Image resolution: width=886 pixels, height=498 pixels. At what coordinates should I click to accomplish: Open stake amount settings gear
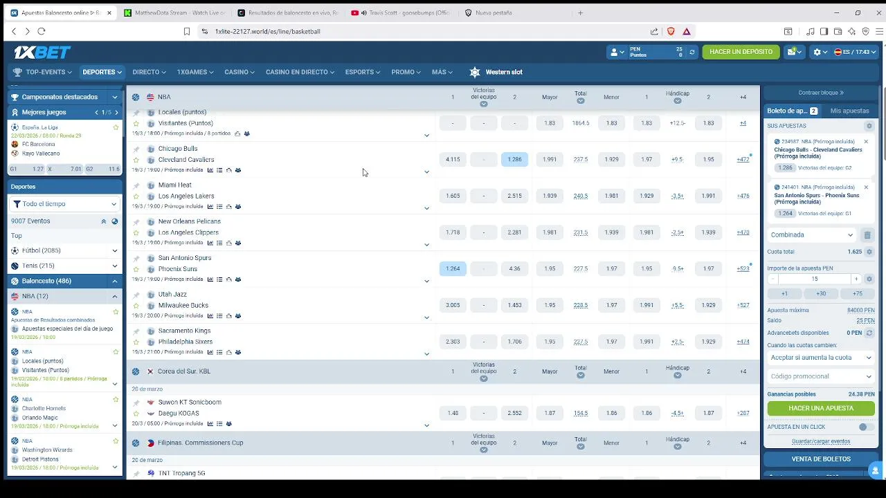(869, 279)
